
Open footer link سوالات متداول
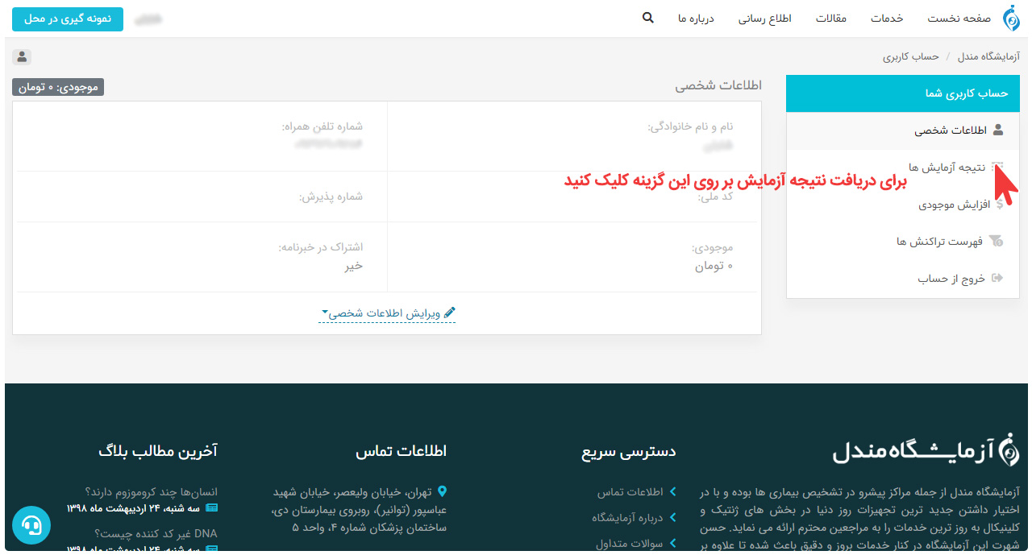pos(629,544)
